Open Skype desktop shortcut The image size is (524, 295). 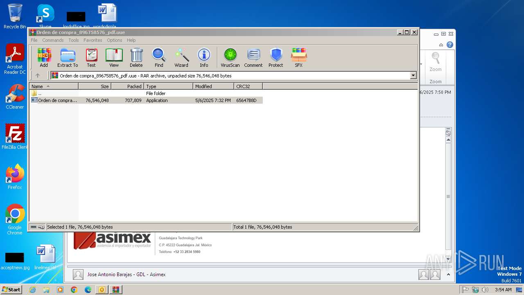pos(45,16)
